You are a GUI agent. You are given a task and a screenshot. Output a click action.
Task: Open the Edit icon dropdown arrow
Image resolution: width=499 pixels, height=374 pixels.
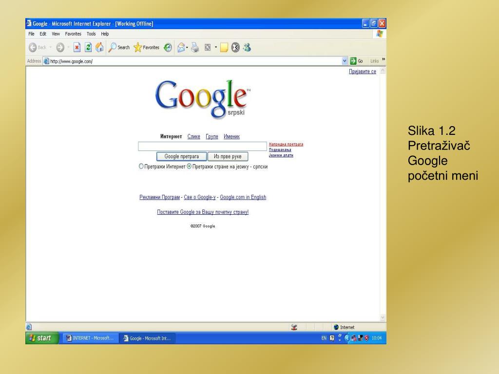pos(216,47)
